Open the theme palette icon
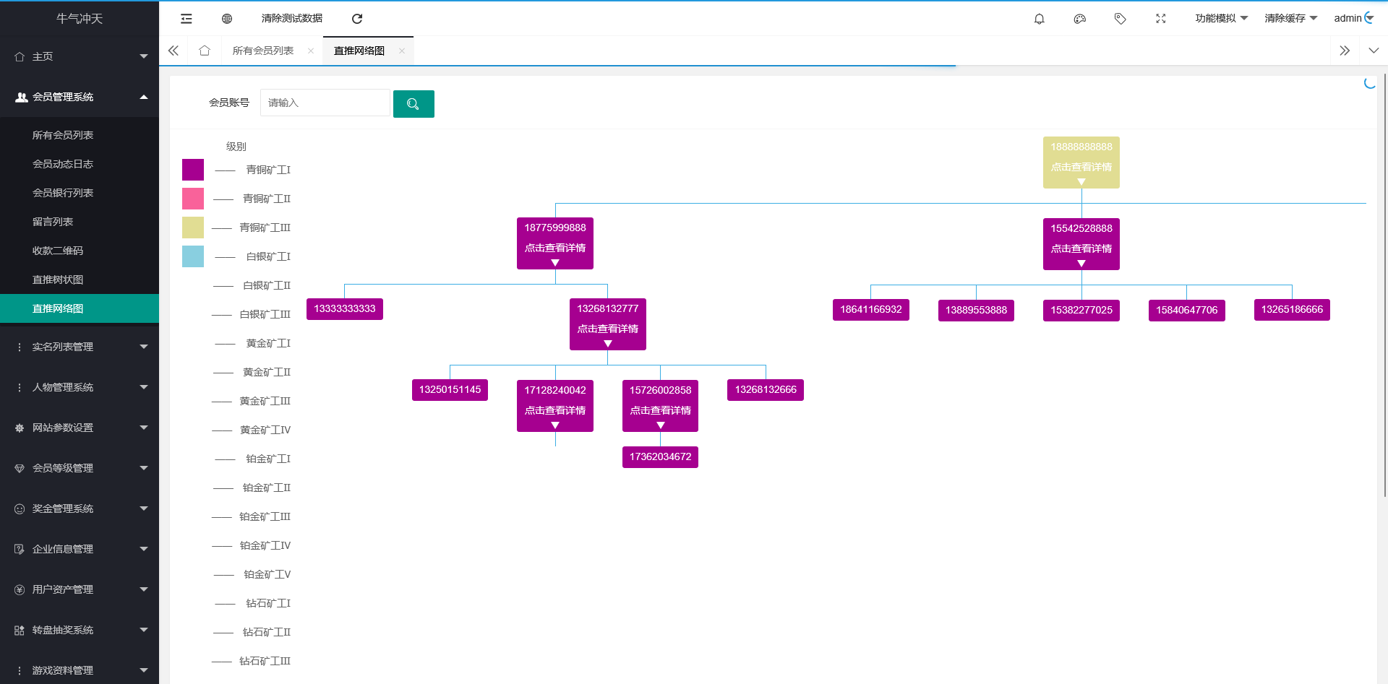Image resolution: width=1388 pixels, height=684 pixels. coord(1080,19)
